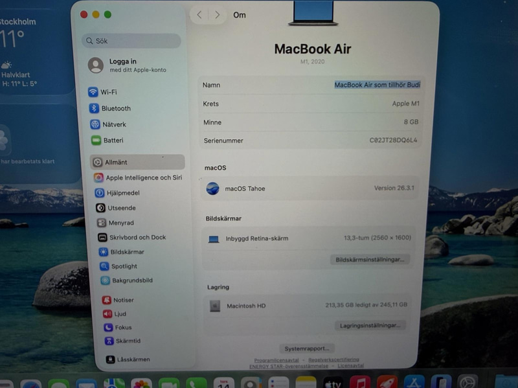Select Allmänt in the sidebar
Viewport: 518px width, 388px height.
click(137, 162)
